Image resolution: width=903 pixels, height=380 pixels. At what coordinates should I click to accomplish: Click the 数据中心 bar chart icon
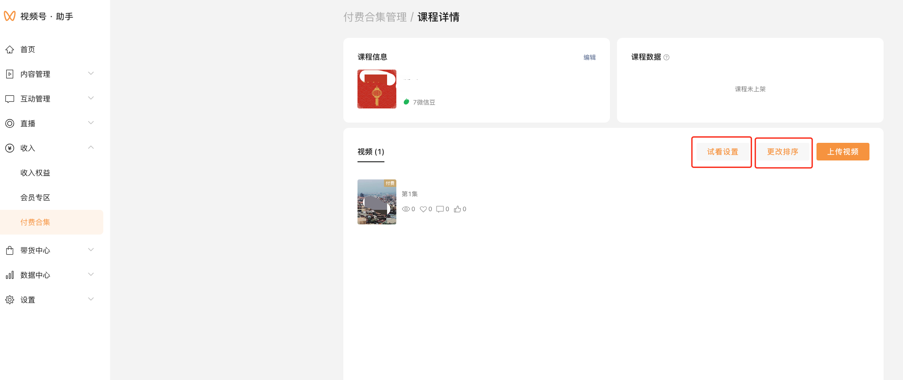(x=10, y=275)
